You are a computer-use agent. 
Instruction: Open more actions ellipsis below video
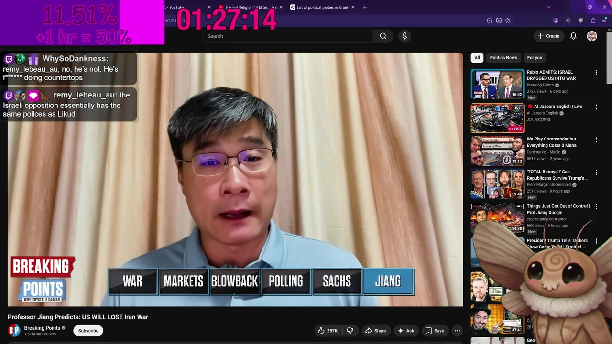(x=457, y=331)
